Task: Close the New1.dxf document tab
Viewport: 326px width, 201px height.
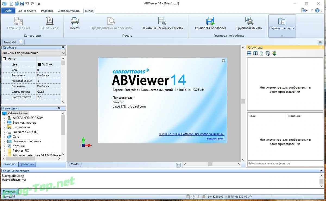Action: 21,42
